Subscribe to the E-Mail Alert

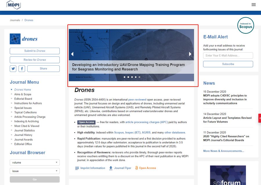[228, 64]
